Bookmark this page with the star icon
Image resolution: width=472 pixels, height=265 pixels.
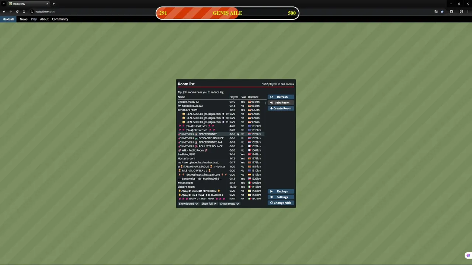pos(442,11)
